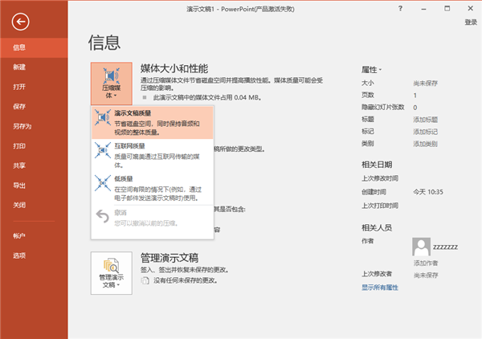Click document icon beside 没有任何未保存的更改
This screenshot has height=339, width=482.
pos(145,280)
